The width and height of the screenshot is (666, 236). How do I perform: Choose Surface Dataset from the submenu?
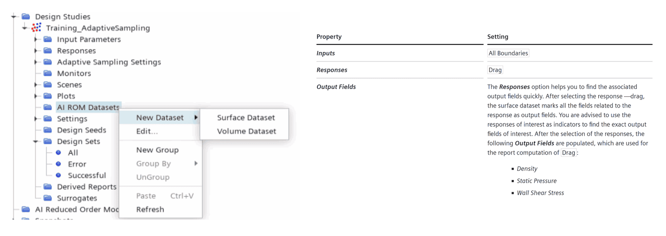246,118
